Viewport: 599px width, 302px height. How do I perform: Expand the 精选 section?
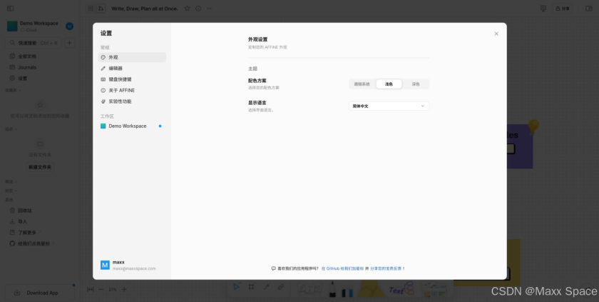point(11,181)
